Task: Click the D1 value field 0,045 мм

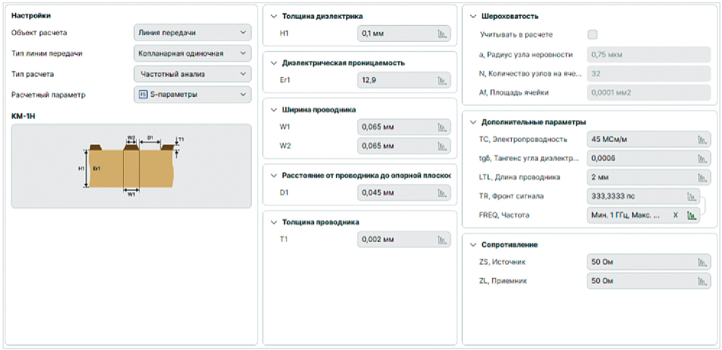Action: 404,193
